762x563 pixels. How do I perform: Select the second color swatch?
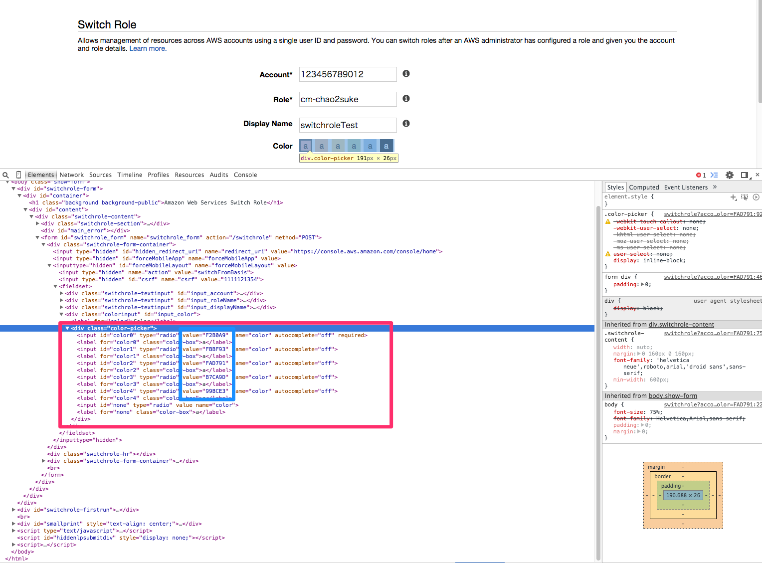pyautogui.click(x=322, y=146)
